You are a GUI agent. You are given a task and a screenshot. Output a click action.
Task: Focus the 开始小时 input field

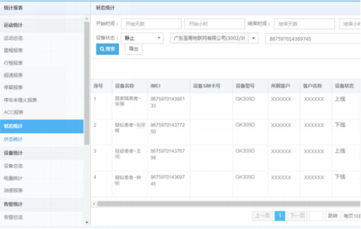pyautogui.click(x=214, y=23)
